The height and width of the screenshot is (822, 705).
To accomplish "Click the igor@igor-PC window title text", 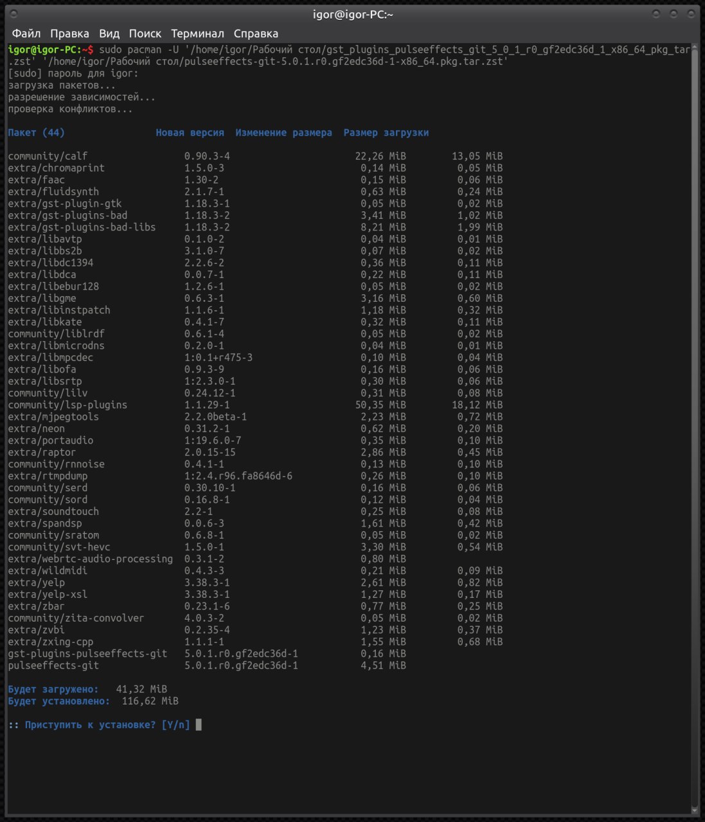I will click(x=353, y=14).
